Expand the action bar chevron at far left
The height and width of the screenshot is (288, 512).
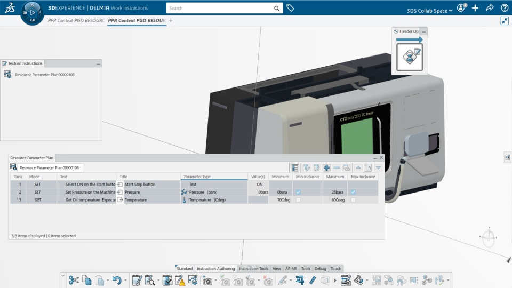[x=63, y=276]
